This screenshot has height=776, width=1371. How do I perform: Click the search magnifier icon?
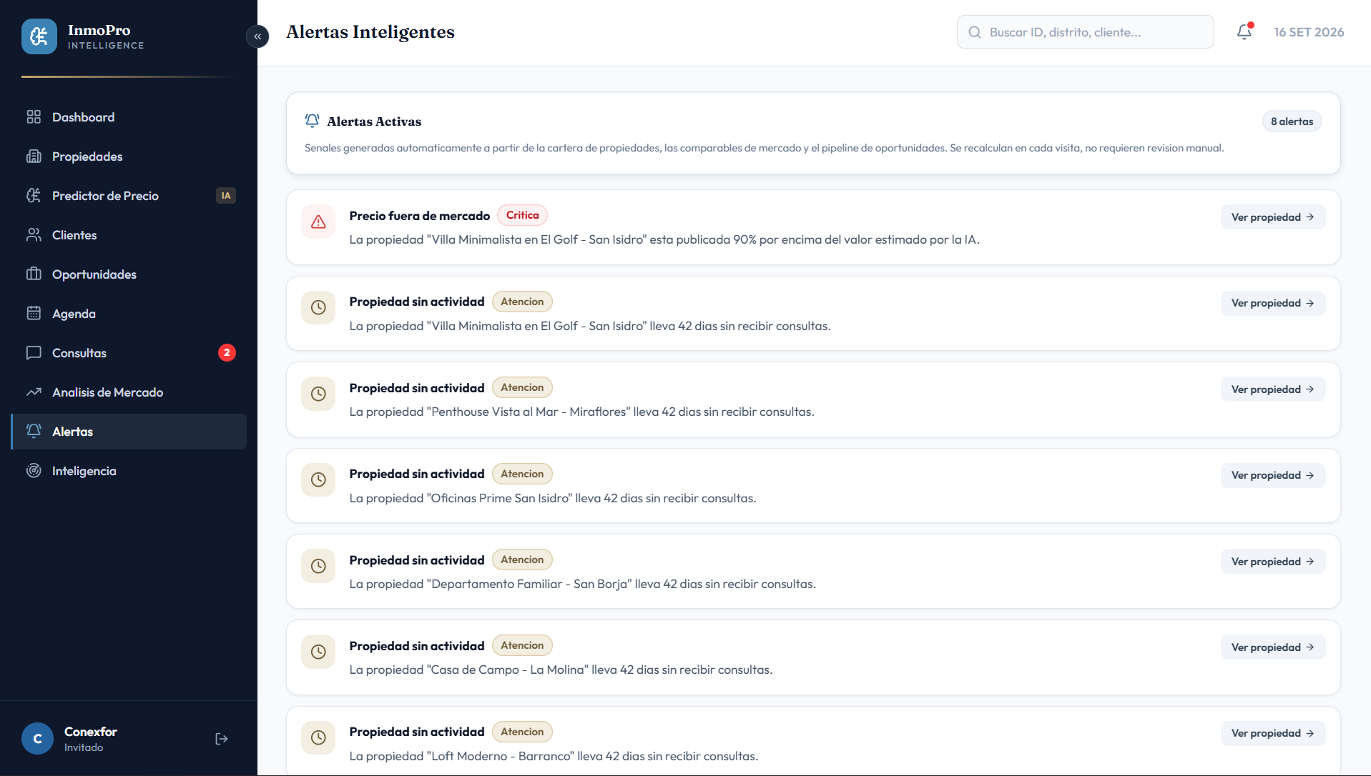(x=975, y=32)
